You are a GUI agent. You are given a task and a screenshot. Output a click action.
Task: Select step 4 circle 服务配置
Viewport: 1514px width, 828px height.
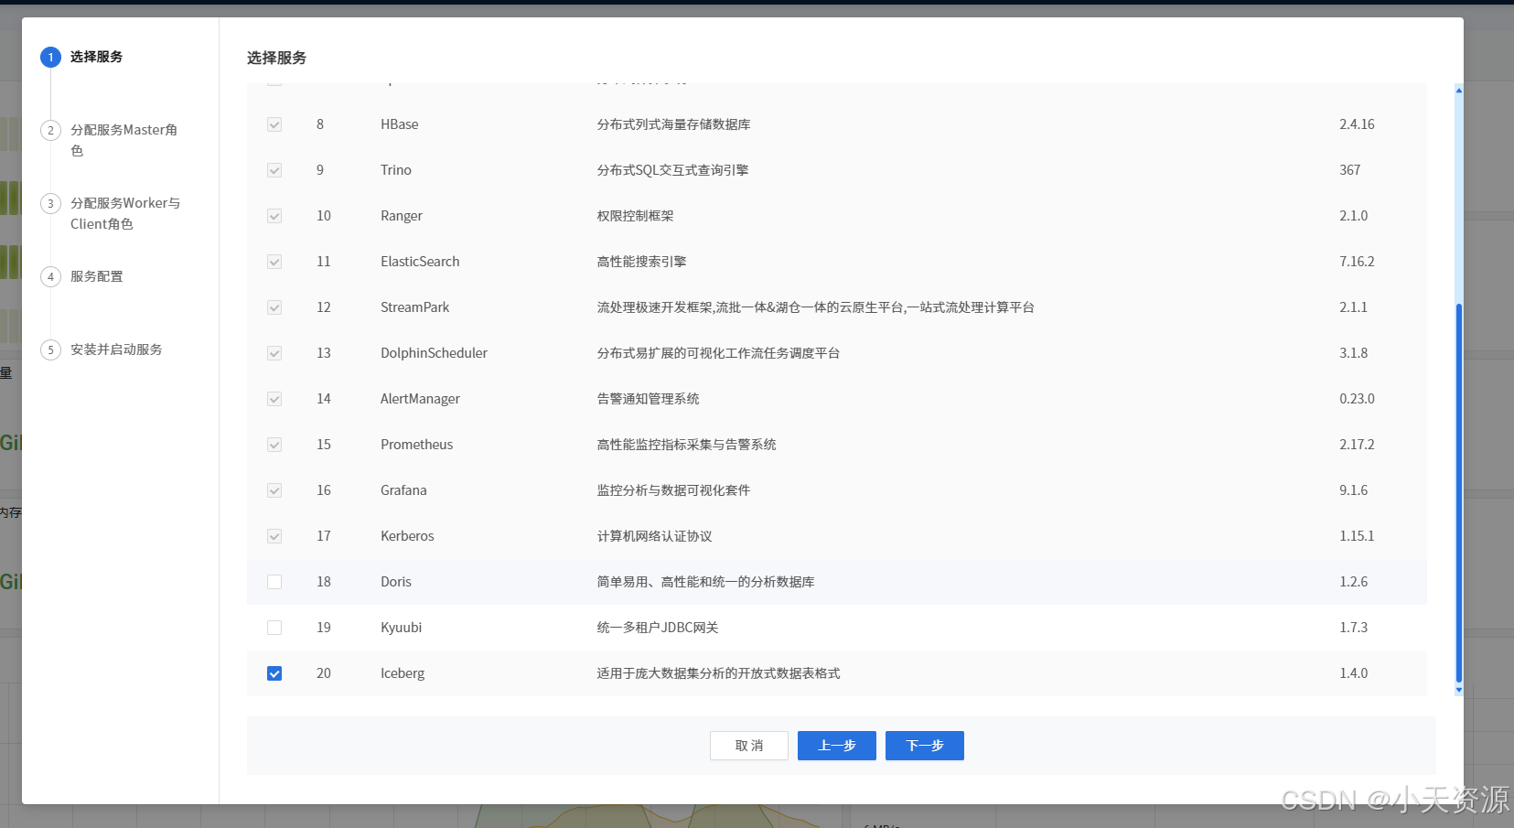coord(50,276)
